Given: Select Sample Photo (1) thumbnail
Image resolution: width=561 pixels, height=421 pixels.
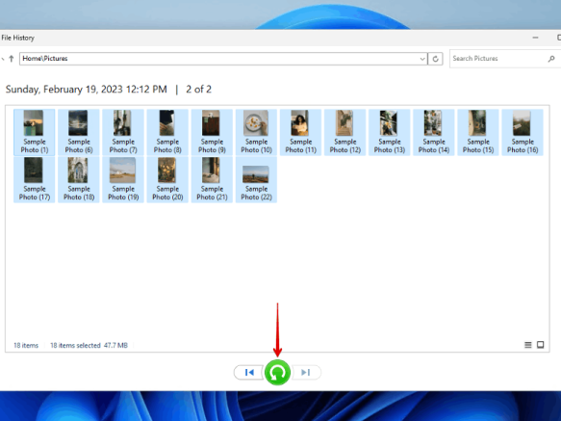Looking at the screenshot, I should point(35,132).
